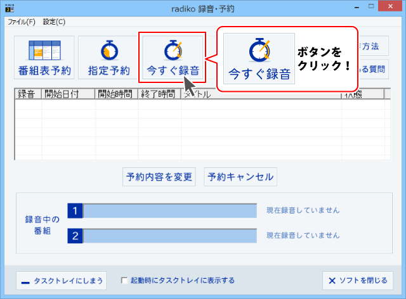Viewport: 406px width, 299px height.
Task: Click recording slot 2 progress bar
Action: click(x=170, y=236)
